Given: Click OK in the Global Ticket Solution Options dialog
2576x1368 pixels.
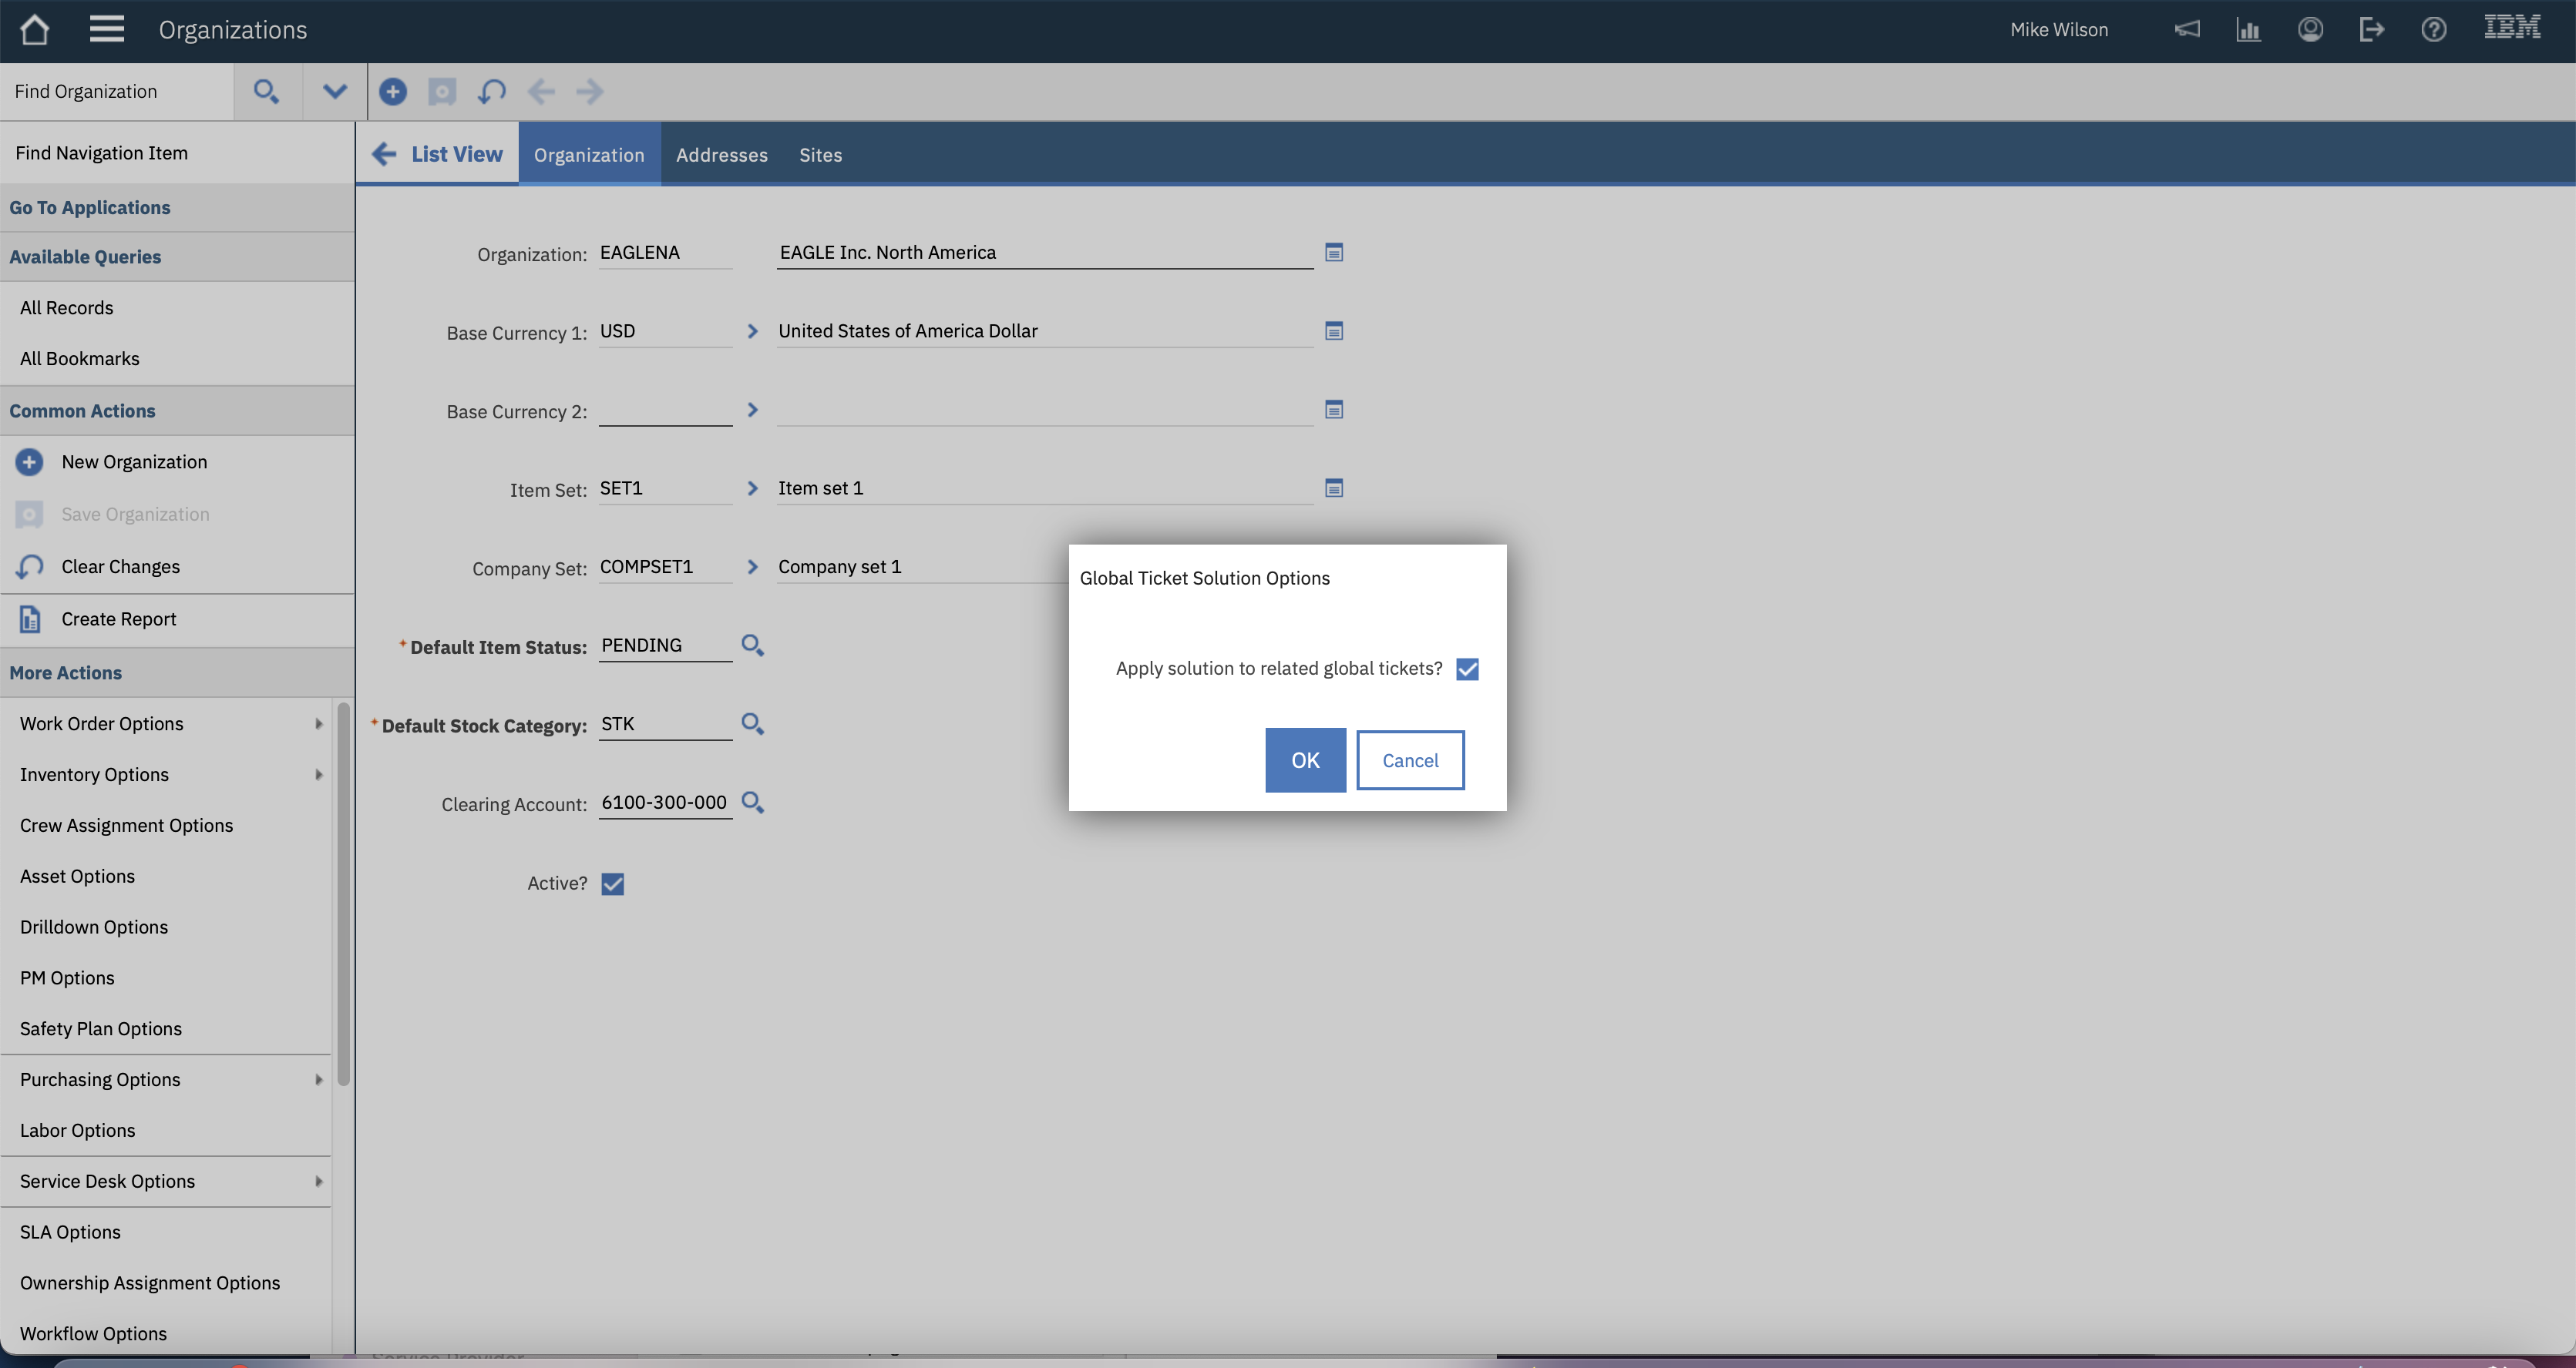Looking at the screenshot, I should [1304, 759].
